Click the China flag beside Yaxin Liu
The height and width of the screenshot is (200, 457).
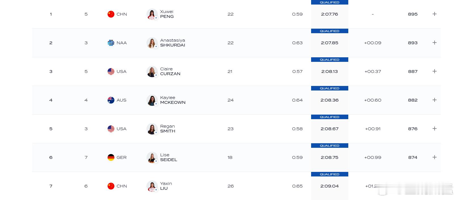click(111, 186)
